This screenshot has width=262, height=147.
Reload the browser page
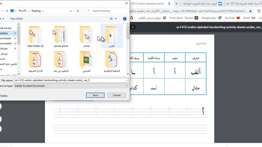tap(259, 11)
